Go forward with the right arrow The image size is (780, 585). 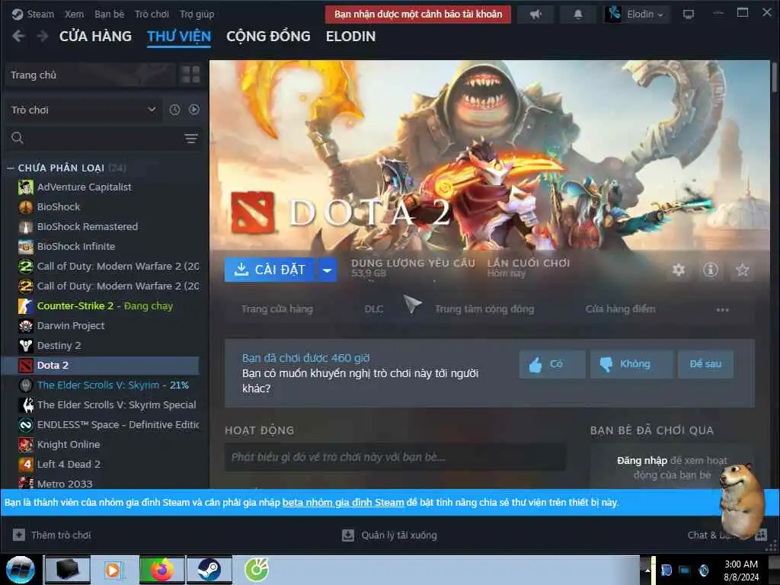(x=43, y=36)
